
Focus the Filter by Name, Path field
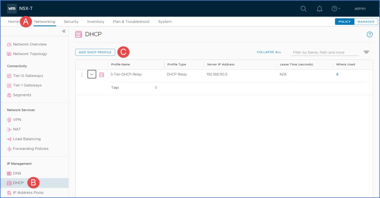pyautogui.click(x=325, y=52)
